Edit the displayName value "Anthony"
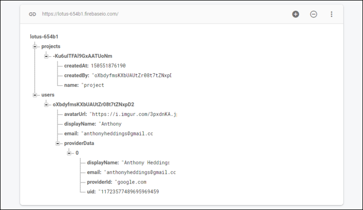 point(110,124)
